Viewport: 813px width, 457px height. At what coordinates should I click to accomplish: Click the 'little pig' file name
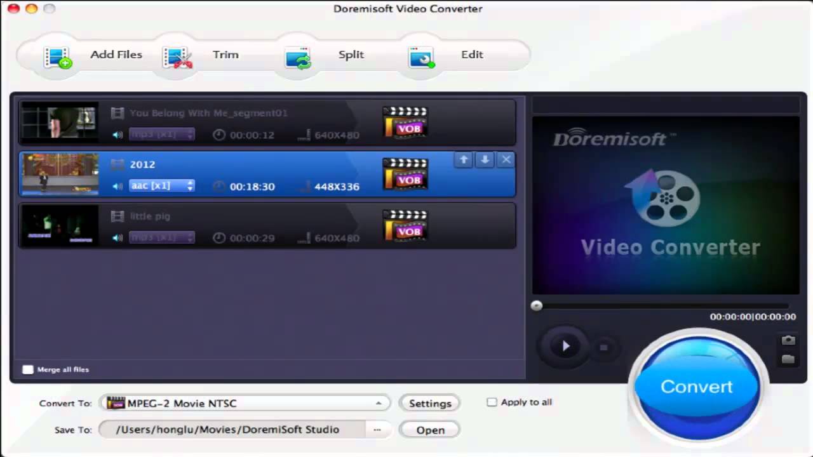150,216
